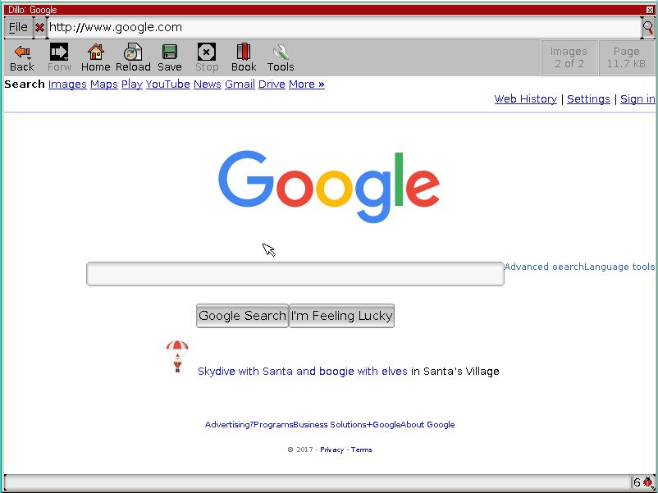Screen dimensions: 658x493
Task: Click the bug meter icon in status bar
Action: [648, 482]
